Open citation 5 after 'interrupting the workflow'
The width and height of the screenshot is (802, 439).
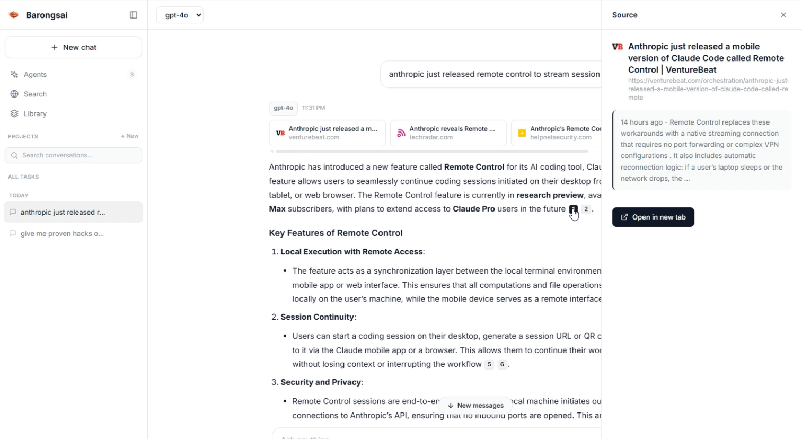tap(489, 364)
